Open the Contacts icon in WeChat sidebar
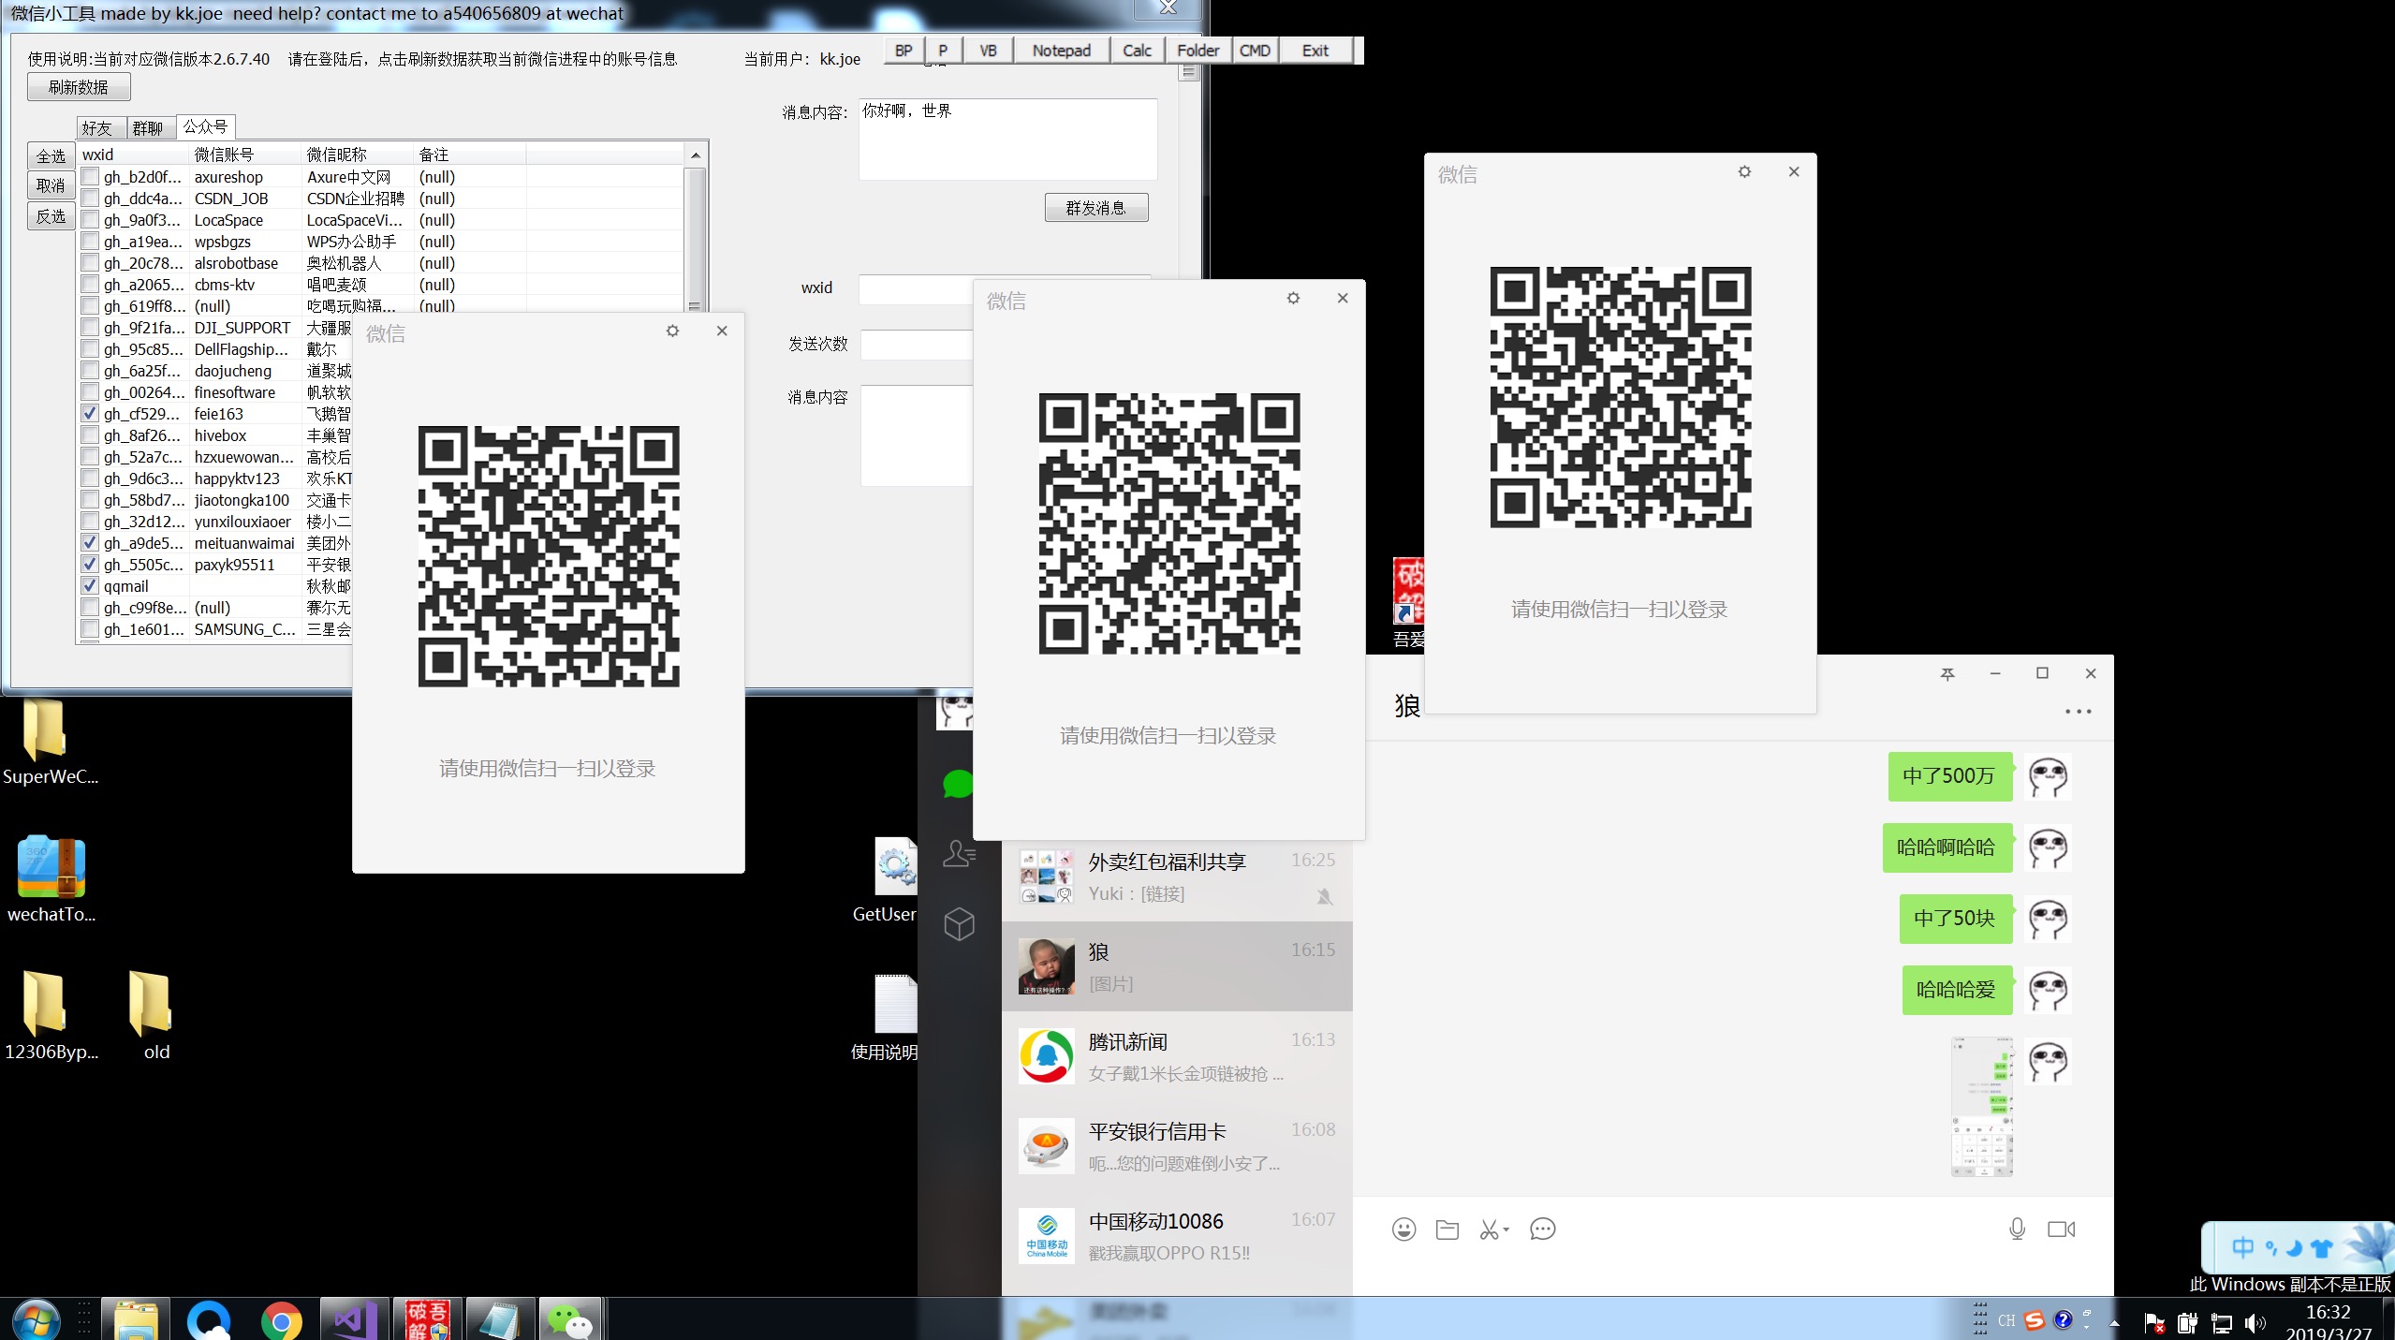This screenshot has height=1340, width=2395. pyautogui.click(x=959, y=853)
